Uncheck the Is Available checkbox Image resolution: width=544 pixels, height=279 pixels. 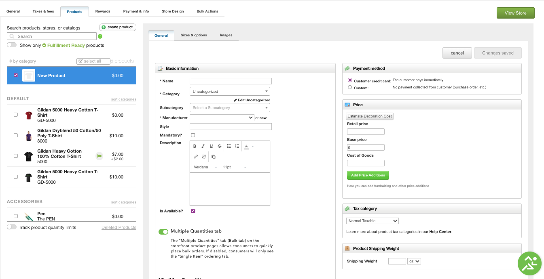coord(193,211)
